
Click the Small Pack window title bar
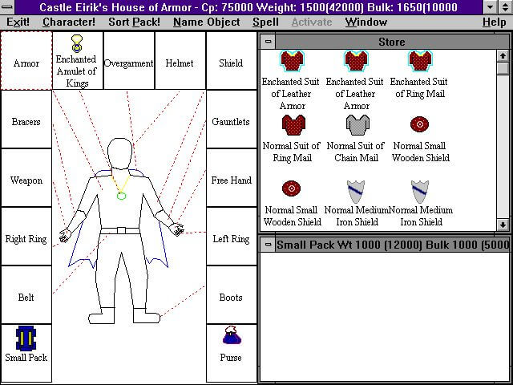(x=392, y=244)
